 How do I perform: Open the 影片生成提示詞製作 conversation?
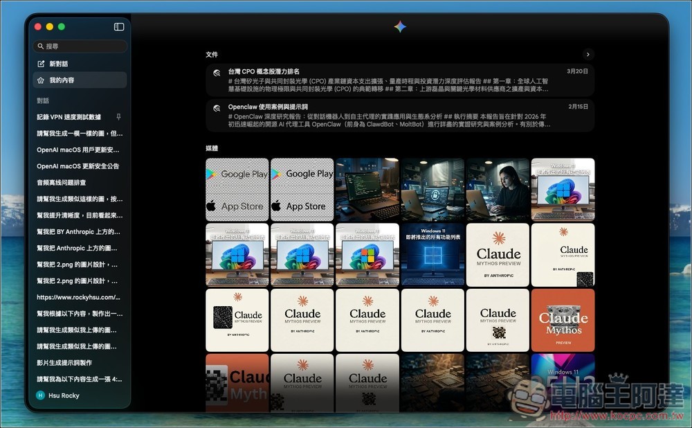pos(64,362)
